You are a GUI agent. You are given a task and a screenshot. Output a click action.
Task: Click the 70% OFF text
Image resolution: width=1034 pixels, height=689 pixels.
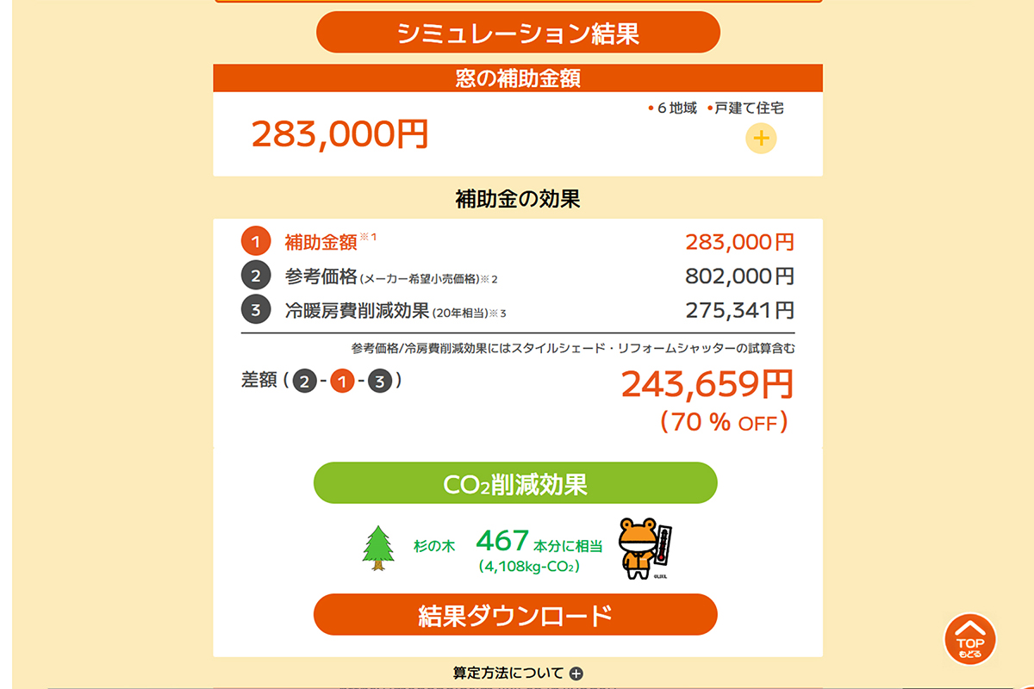(x=722, y=421)
